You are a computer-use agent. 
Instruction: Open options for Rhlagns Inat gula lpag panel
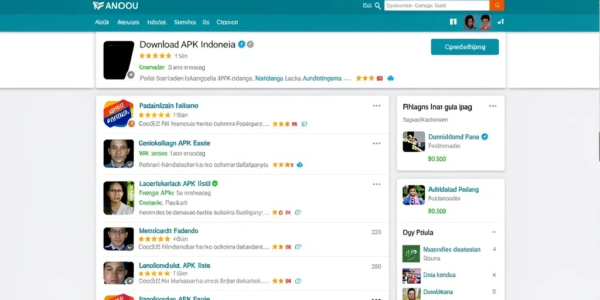click(x=493, y=106)
